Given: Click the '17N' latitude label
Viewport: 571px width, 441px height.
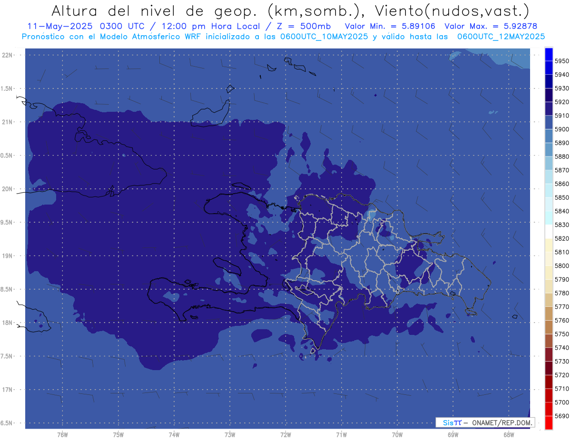Looking at the screenshot, I should 7,390.
